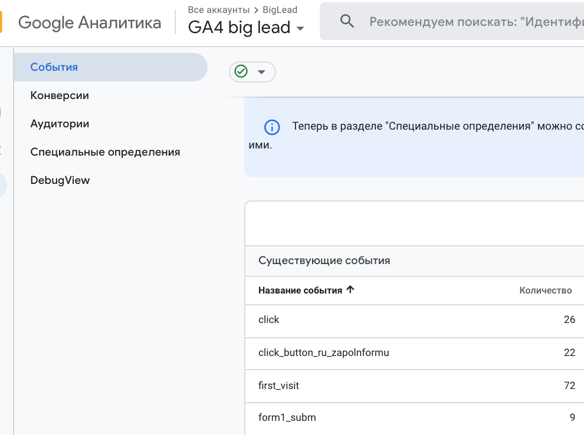Screen dimensions: 584x435
Task: Open the Аудитории section
Action: [60, 123]
